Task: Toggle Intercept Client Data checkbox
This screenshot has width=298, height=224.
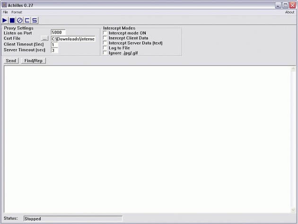Action: click(x=105, y=38)
